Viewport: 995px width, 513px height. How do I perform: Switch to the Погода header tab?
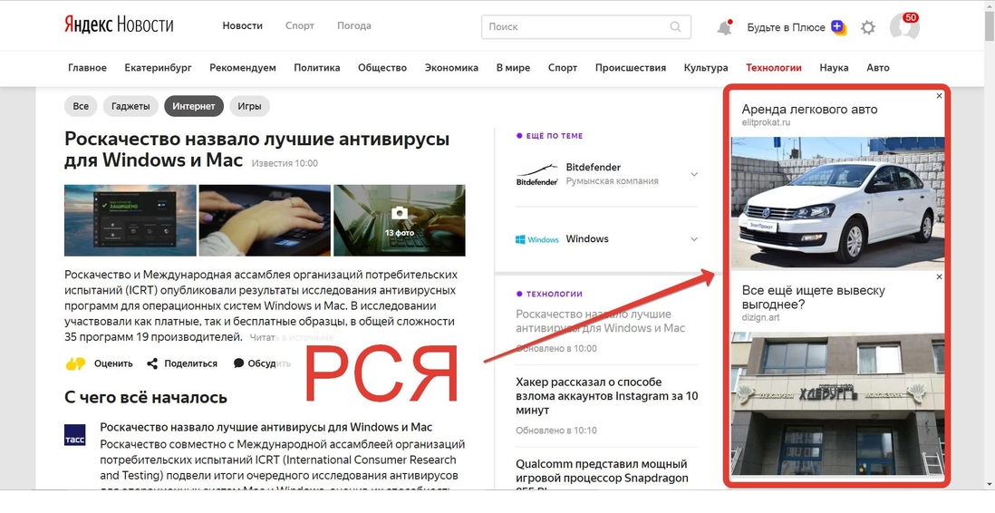pos(354,26)
